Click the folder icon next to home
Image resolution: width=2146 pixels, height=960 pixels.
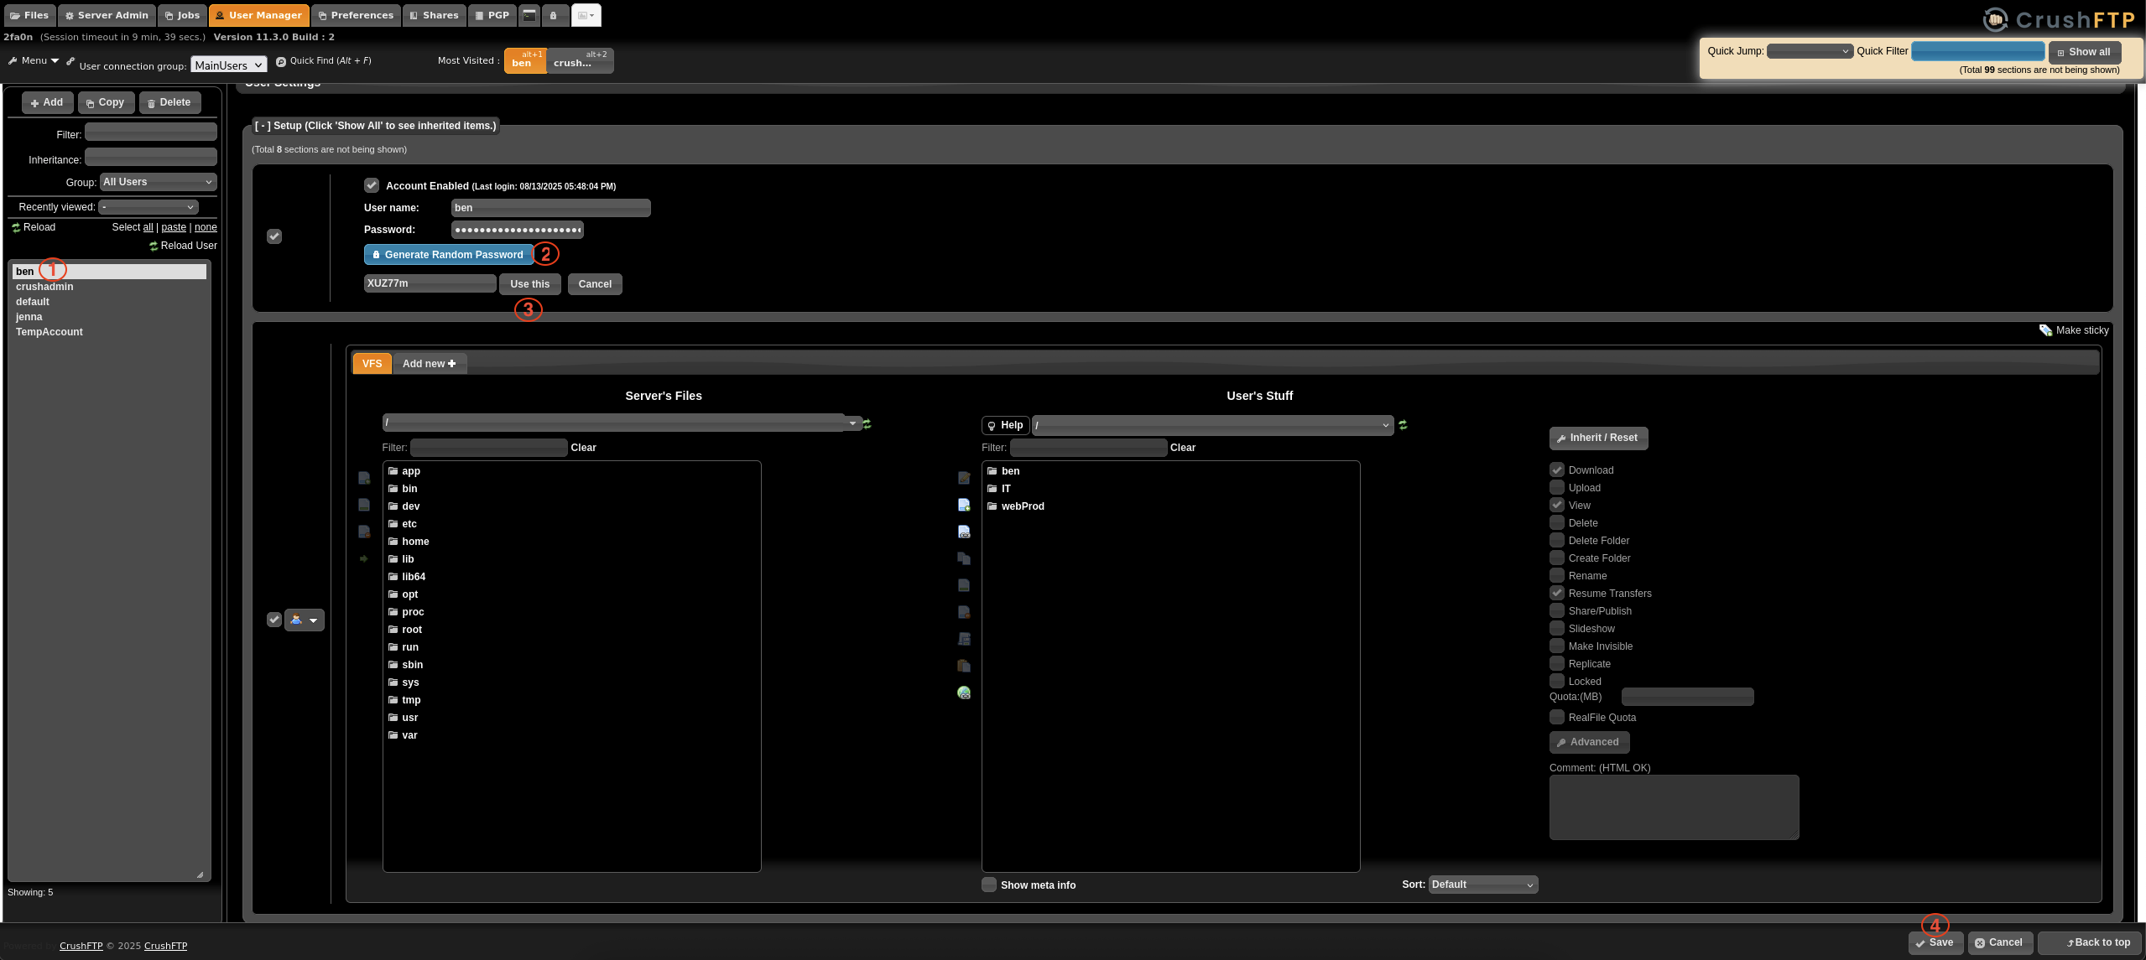[x=393, y=541]
